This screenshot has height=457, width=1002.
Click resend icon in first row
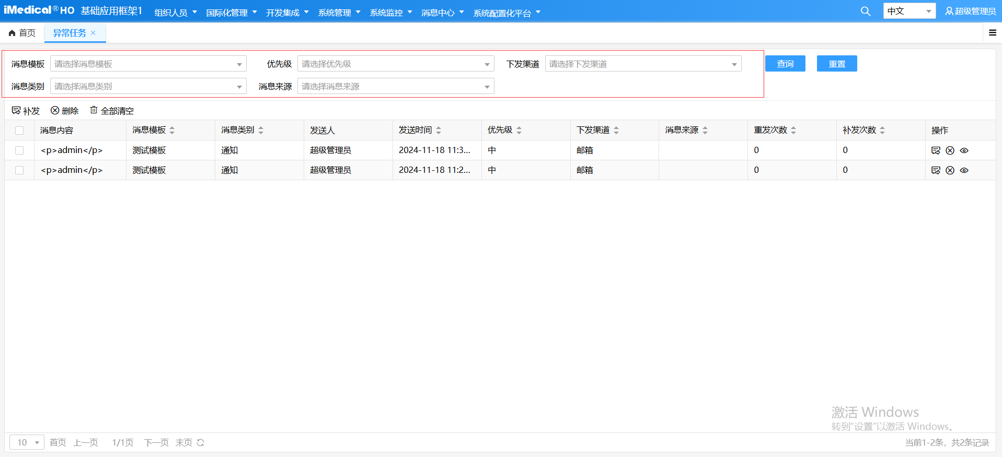(x=936, y=150)
